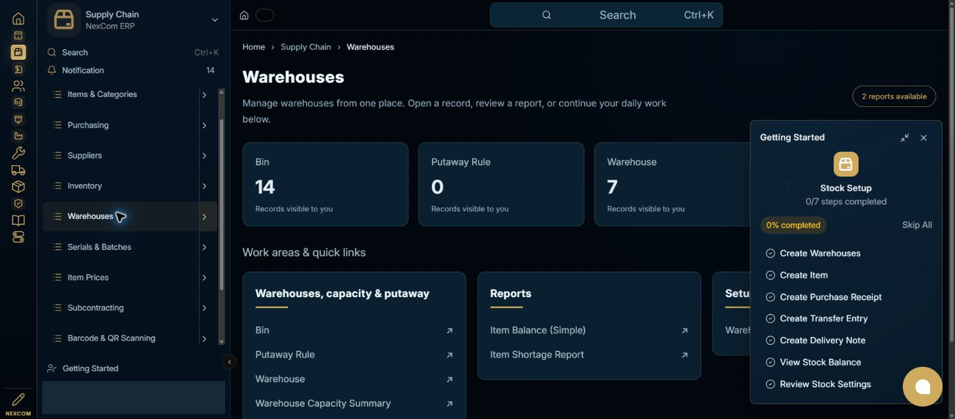
Task: Open the Home icon in left rail
Action: (18, 19)
